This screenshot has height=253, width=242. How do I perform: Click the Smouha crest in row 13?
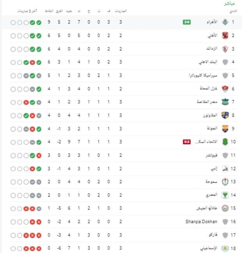click(225, 182)
